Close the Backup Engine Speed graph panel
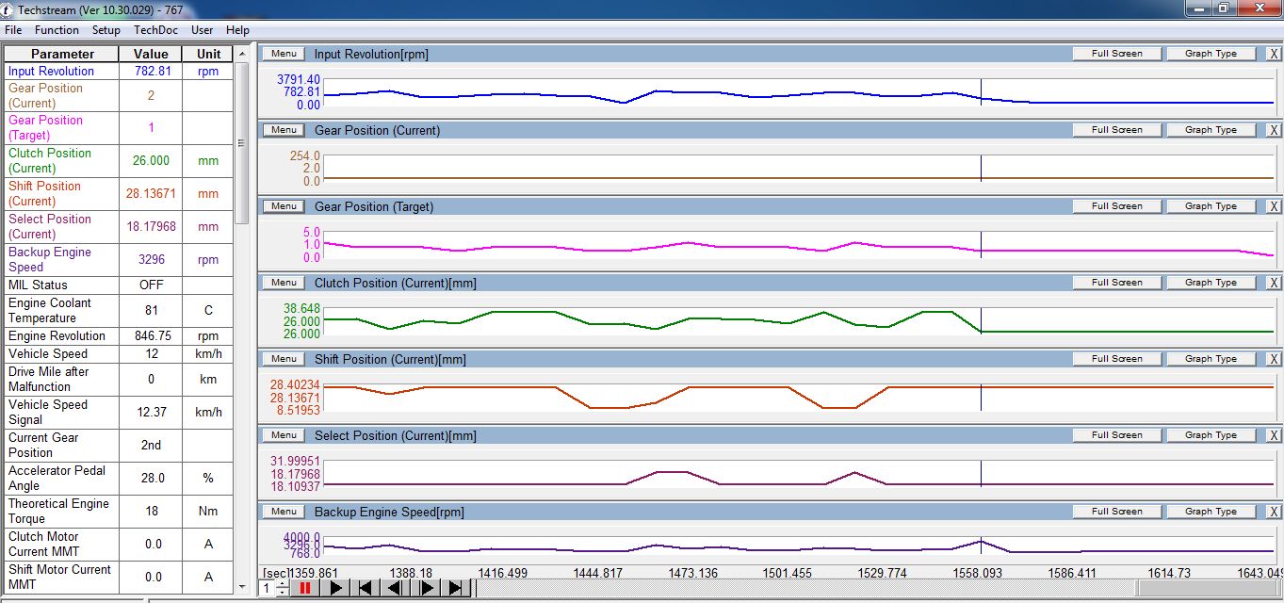 point(1274,512)
